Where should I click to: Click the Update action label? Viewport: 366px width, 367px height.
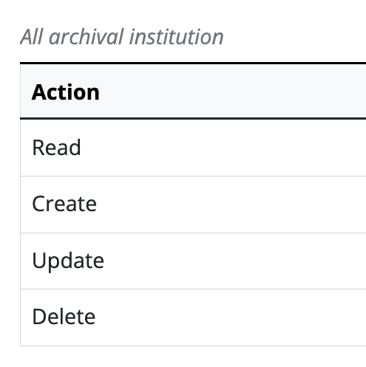point(68,261)
